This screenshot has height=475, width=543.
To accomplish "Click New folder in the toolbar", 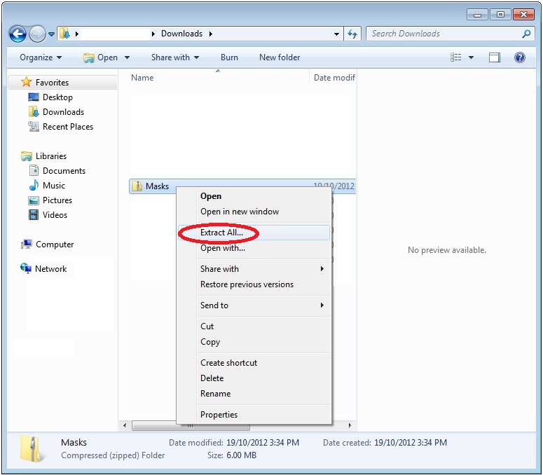I will tap(280, 57).
